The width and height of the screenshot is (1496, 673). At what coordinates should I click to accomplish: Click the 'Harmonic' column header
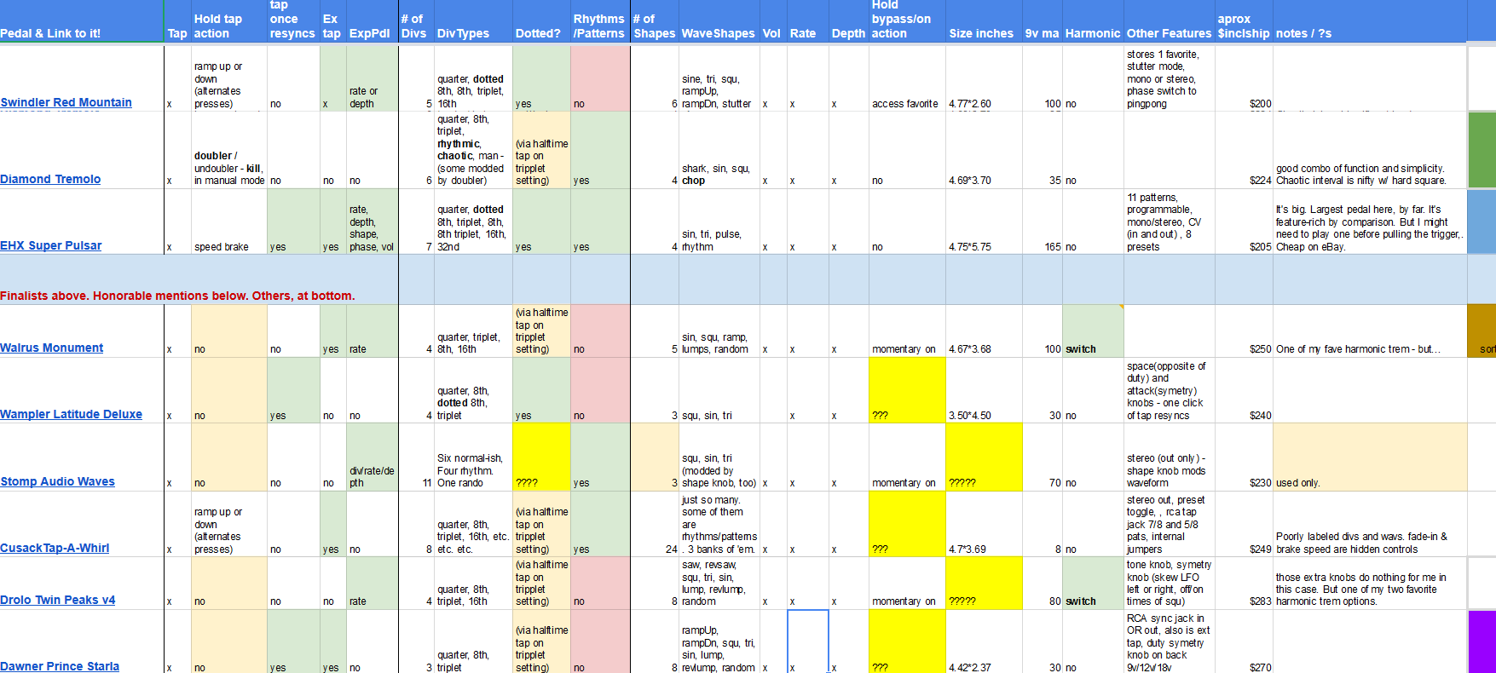(x=1093, y=21)
